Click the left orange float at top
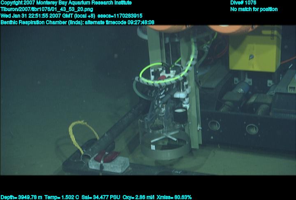Screen dimensions: 296x200 pyautogui.click(x=169, y=28)
